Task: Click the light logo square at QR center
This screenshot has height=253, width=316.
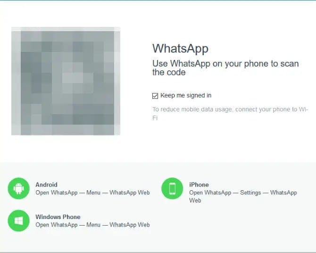Action: pyautogui.click(x=73, y=73)
